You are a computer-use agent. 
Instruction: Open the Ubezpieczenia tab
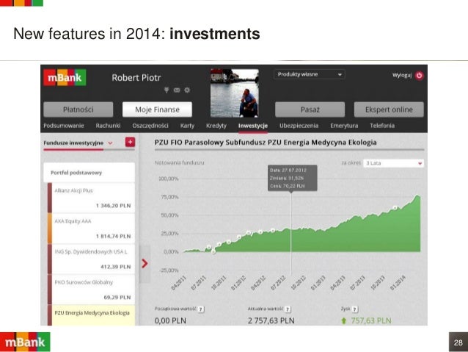[299, 126]
